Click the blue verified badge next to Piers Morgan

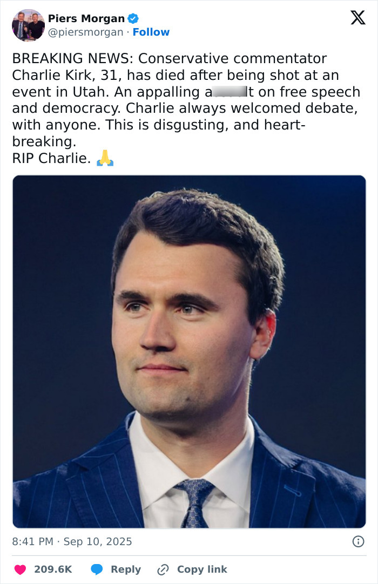point(132,17)
